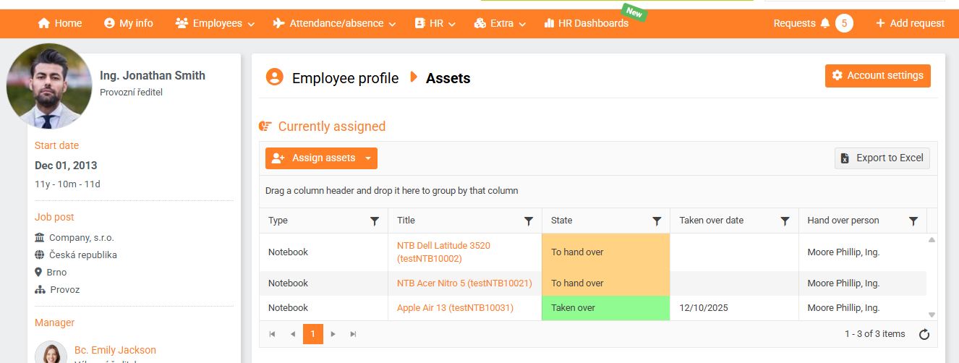
Task: Click the Type column filter icon
Action: tap(375, 221)
